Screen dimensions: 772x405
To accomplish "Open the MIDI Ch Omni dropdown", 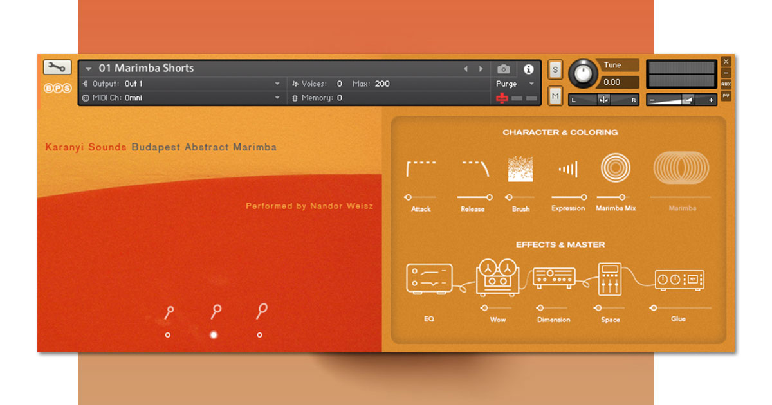I will click(x=277, y=98).
